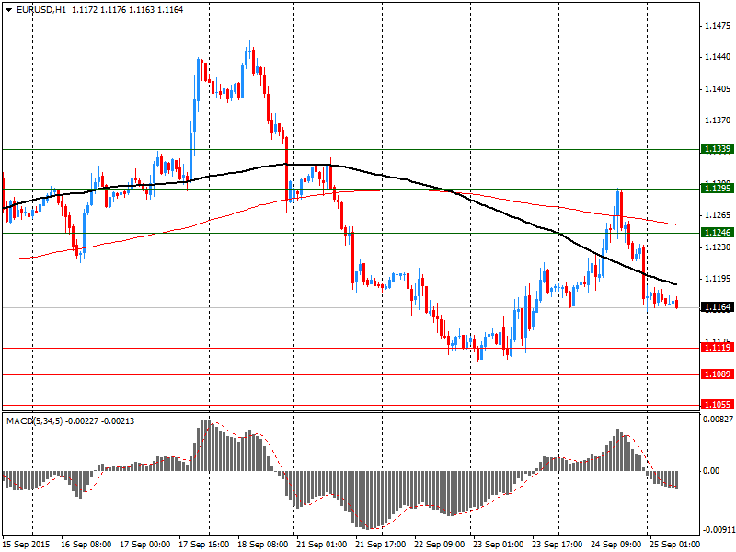Select the 1.1195 price axis value
This screenshot has width=736, height=552.
tap(719, 279)
